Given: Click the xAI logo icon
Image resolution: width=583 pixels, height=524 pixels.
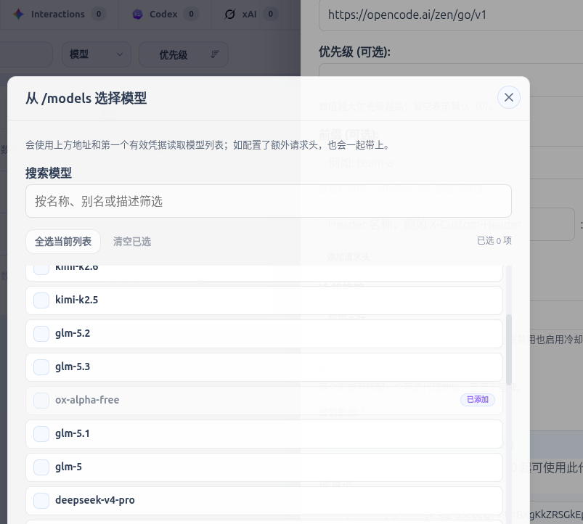Looking at the screenshot, I should click(229, 14).
